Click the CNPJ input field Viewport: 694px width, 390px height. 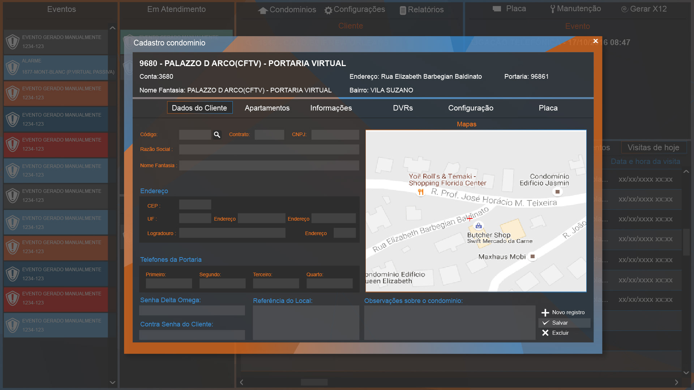click(335, 135)
